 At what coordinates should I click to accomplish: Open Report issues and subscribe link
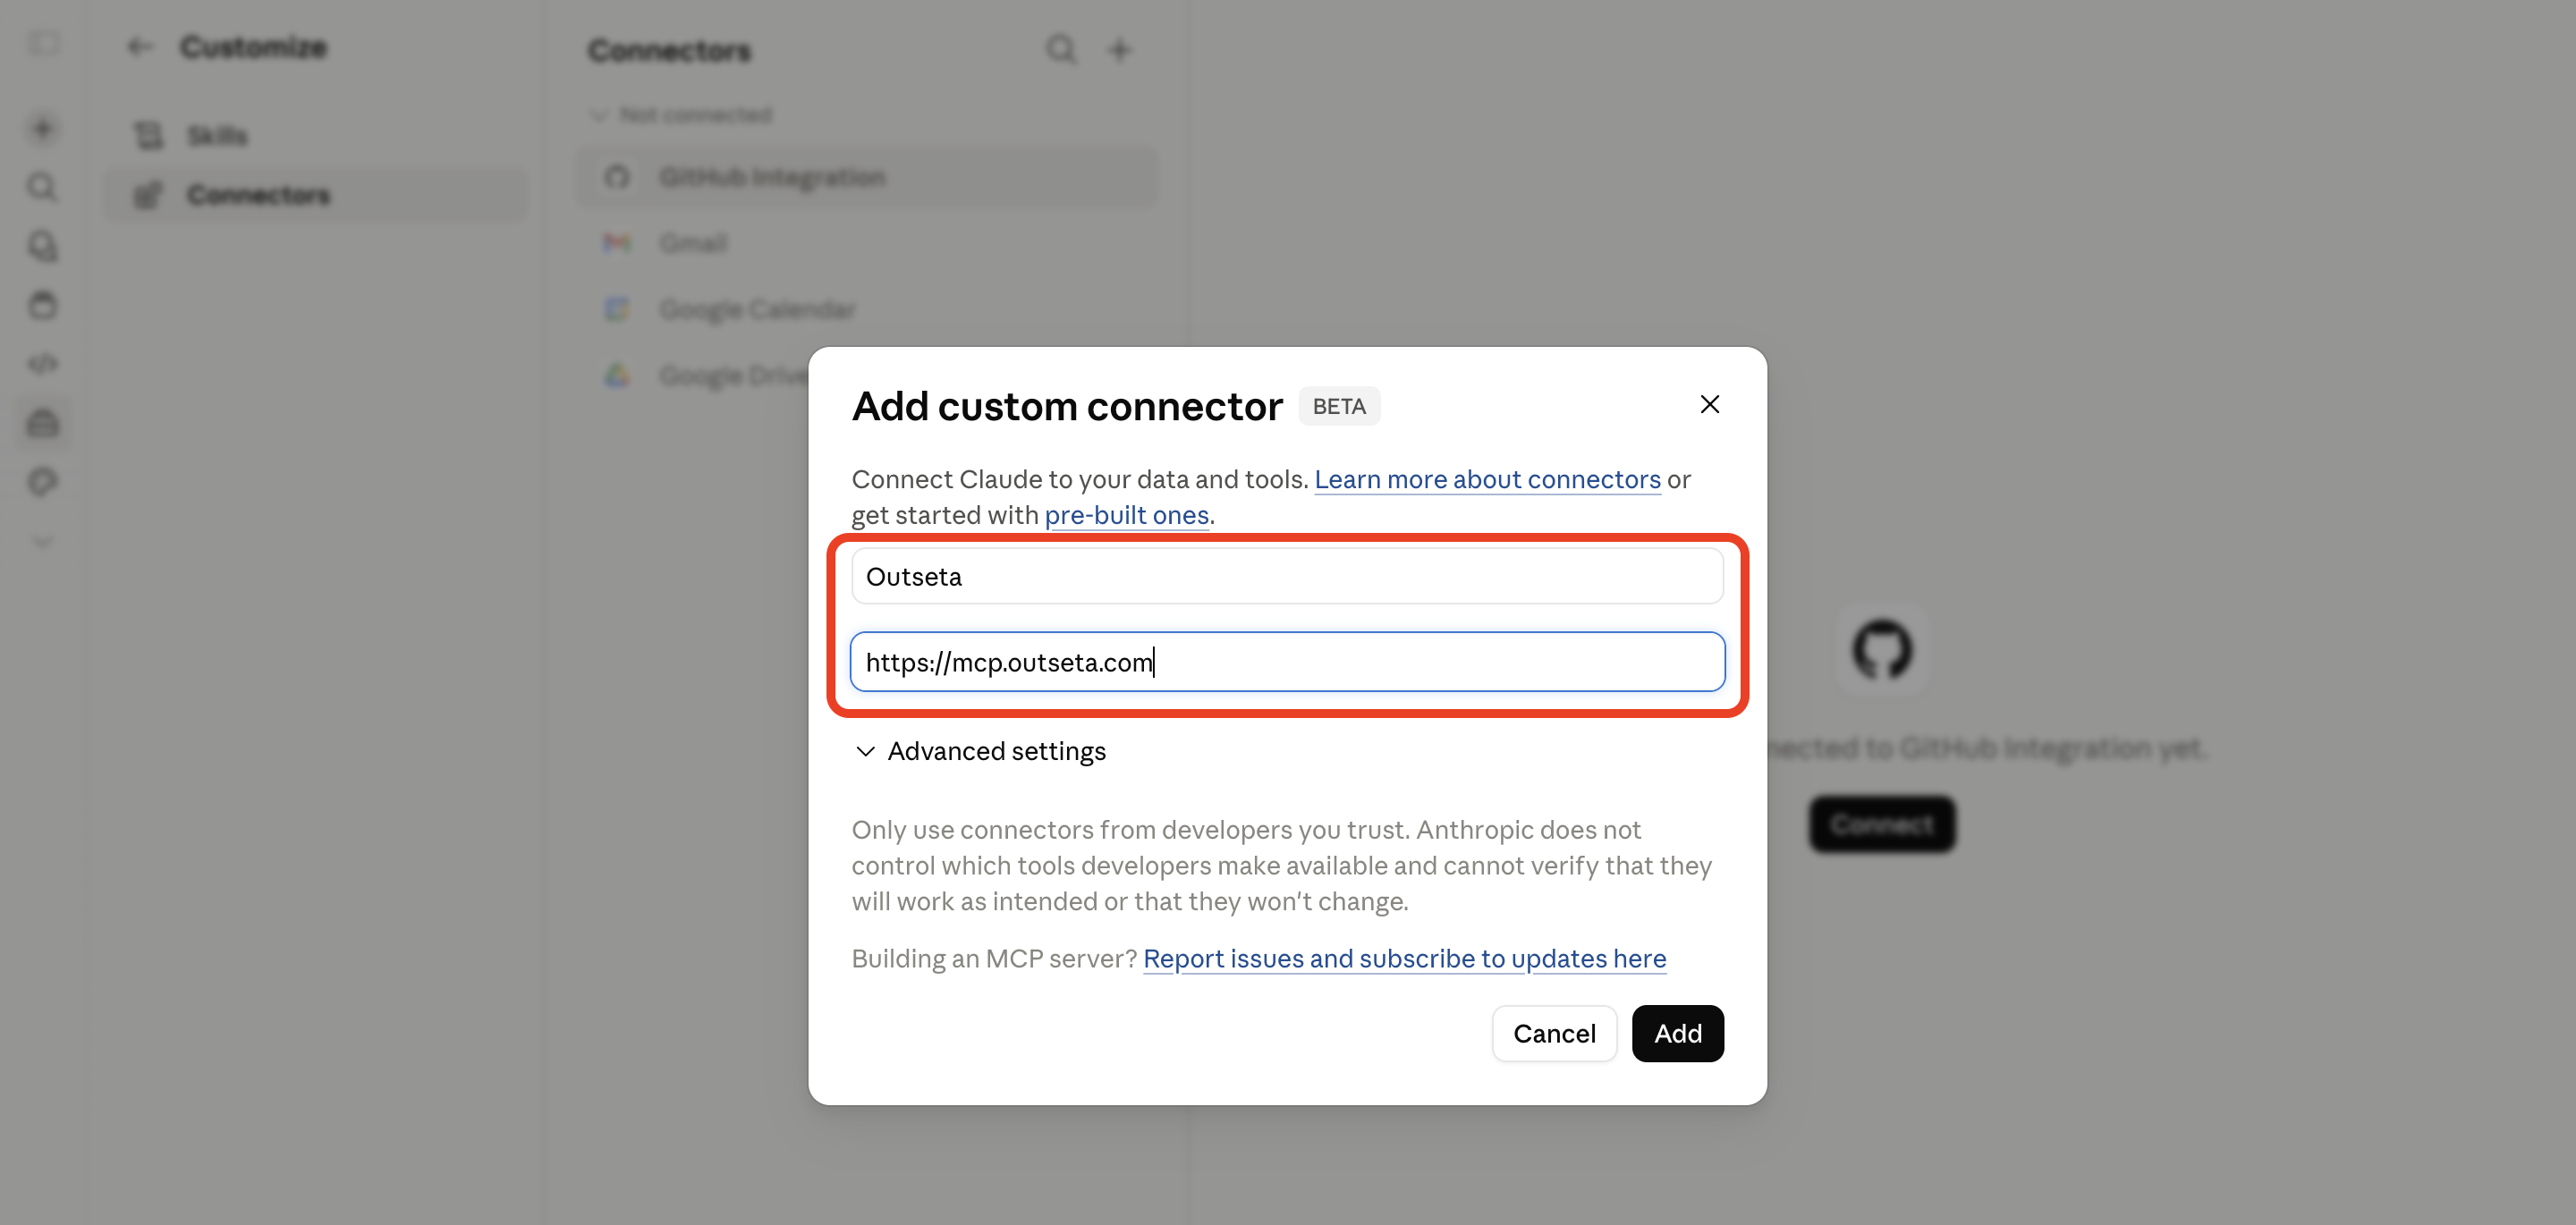1404,958
